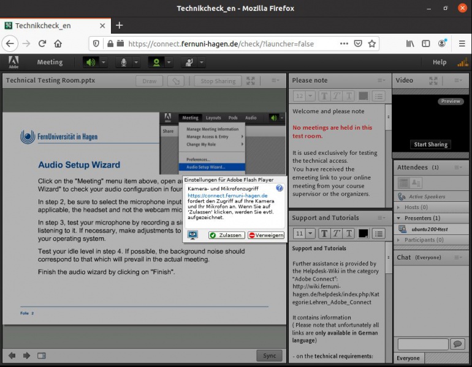This screenshot has height=367, width=472.
Task: Toggle italic in the Please note toolbar
Action: (337, 96)
